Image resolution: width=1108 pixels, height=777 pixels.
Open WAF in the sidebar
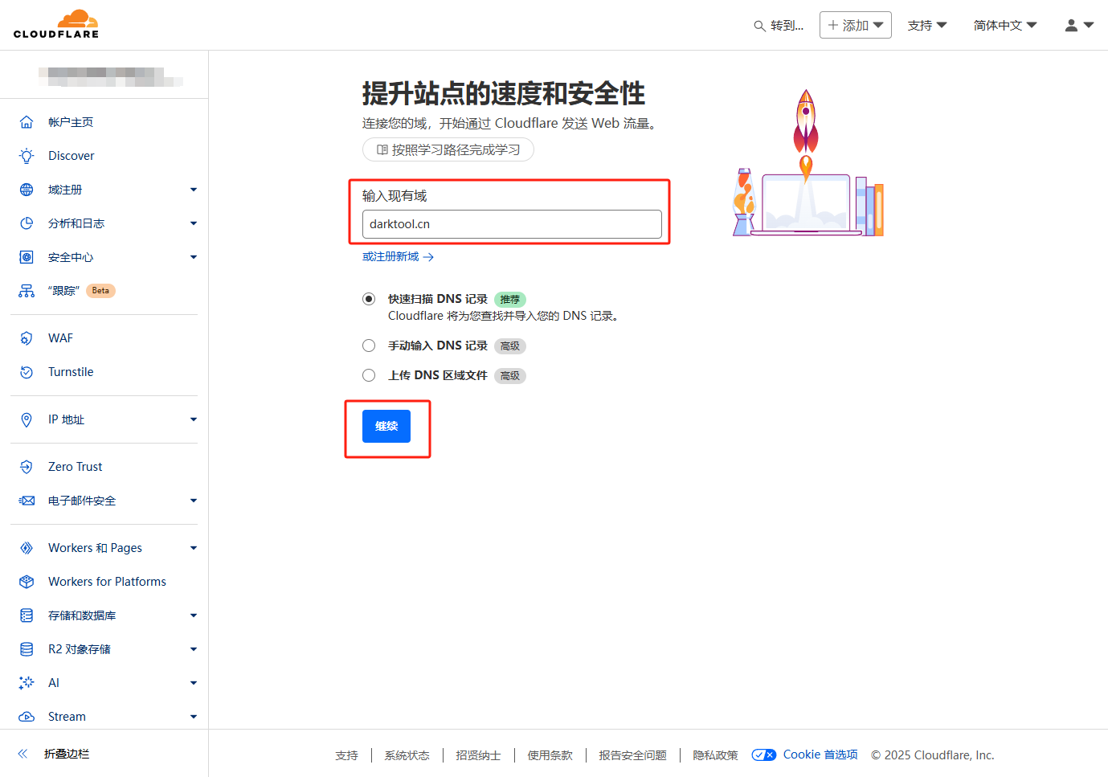pos(60,338)
